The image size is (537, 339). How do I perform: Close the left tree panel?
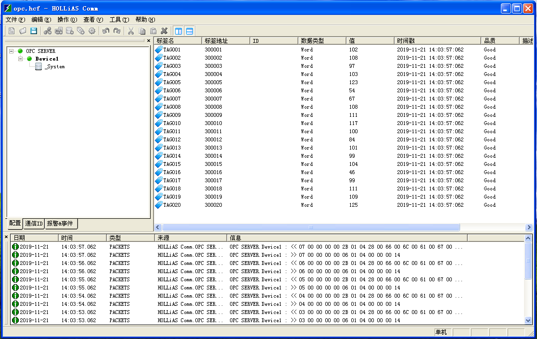148,41
